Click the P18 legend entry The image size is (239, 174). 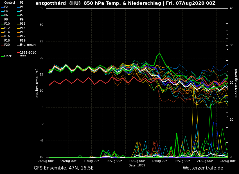click(x=7, y=41)
